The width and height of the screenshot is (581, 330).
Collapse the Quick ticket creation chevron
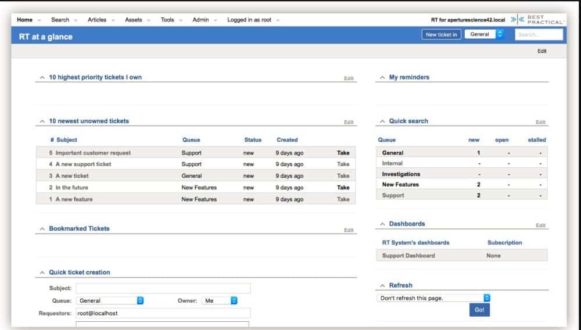click(x=42, y=272)
